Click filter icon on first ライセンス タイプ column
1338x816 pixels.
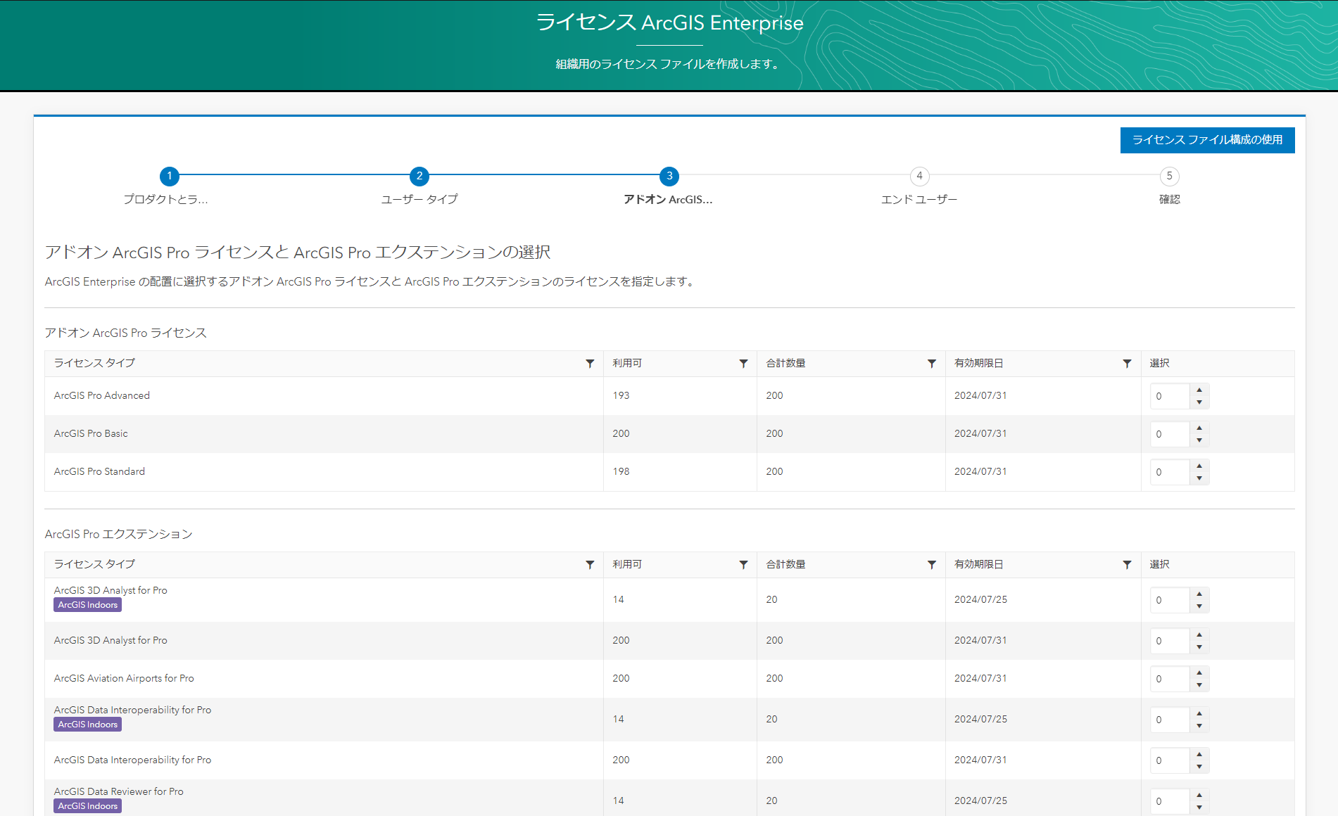coord(590,364)
